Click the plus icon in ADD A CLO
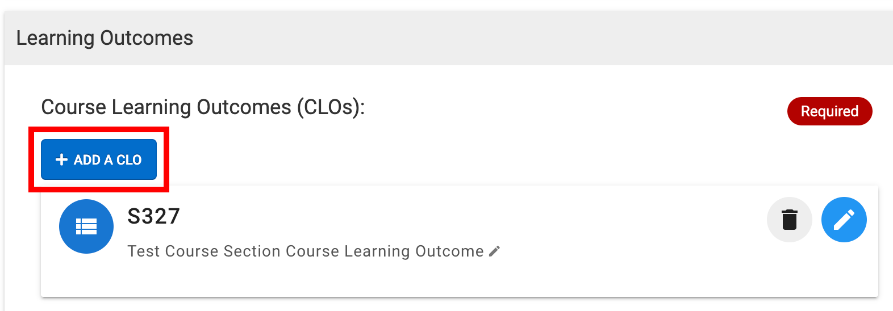This screenshot has height=311, width=893. pyautogui.click(x=61, y=160)
